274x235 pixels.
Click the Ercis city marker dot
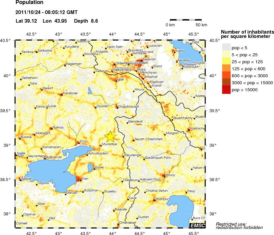[x=78, y=143]
